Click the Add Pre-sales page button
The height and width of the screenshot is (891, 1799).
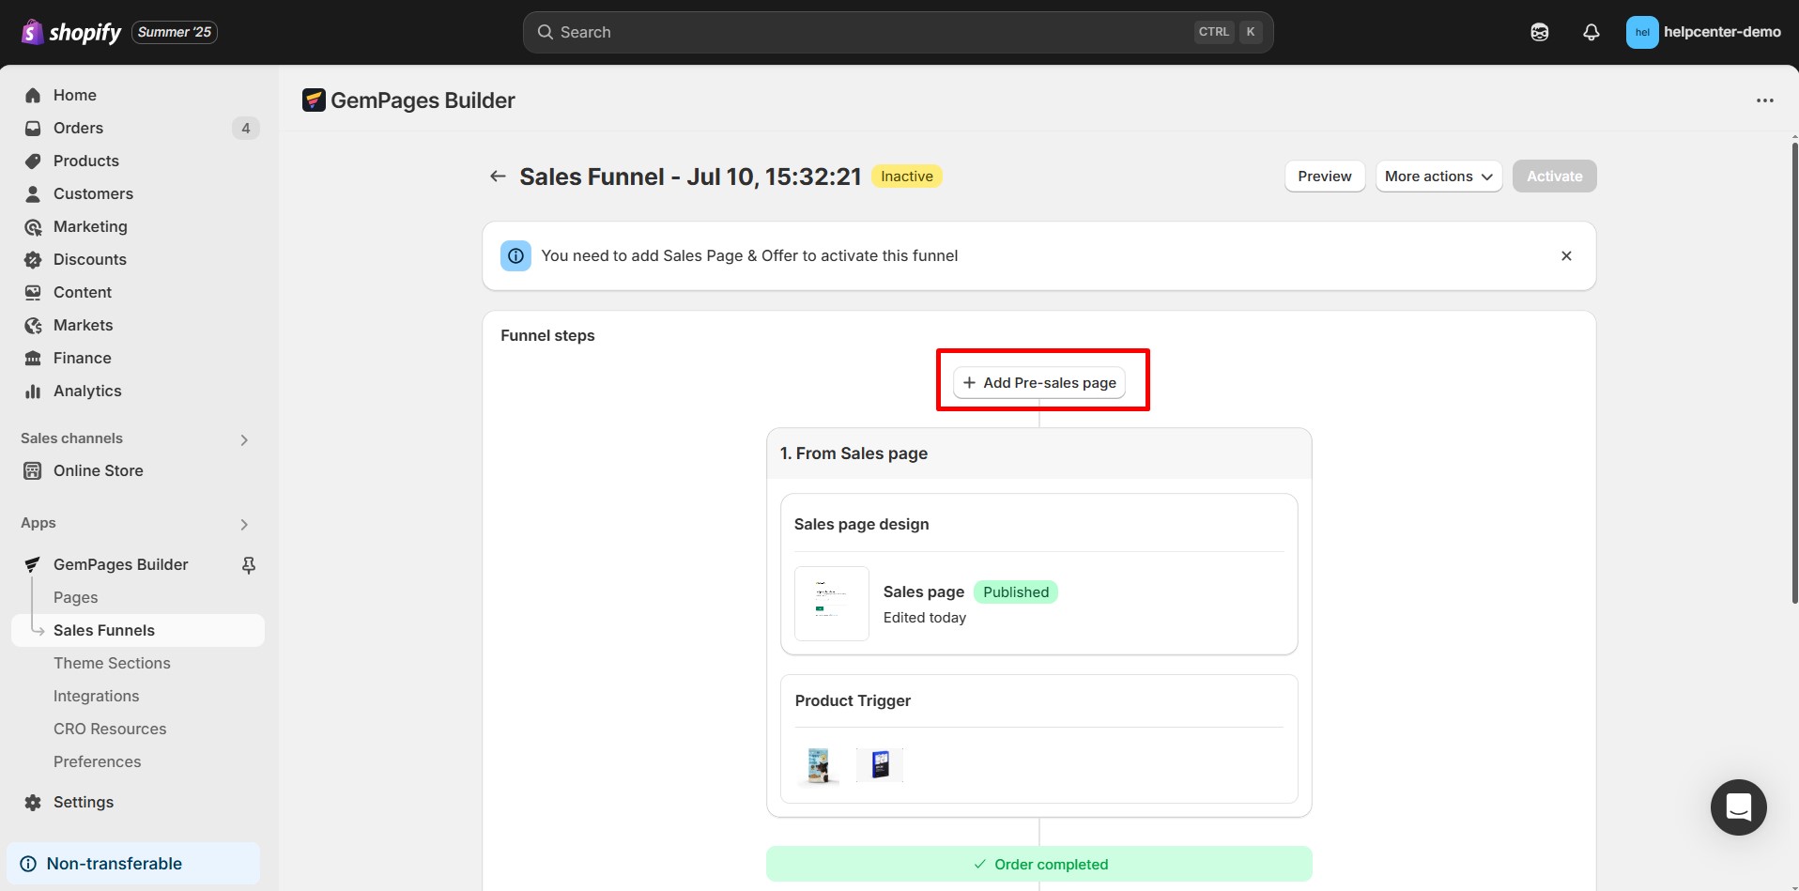[x=1040, y=382]
